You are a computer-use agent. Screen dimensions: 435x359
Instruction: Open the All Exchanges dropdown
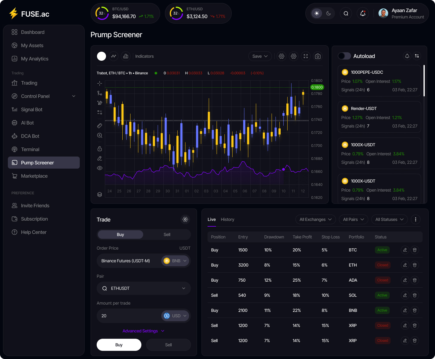pyautogui.click(x=315, y=219)
